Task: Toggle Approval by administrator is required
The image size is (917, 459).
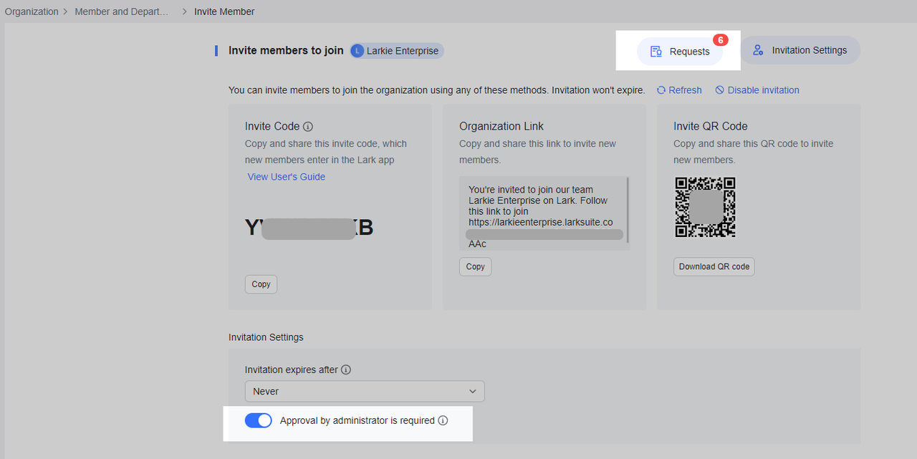Action: click(258, 420)
